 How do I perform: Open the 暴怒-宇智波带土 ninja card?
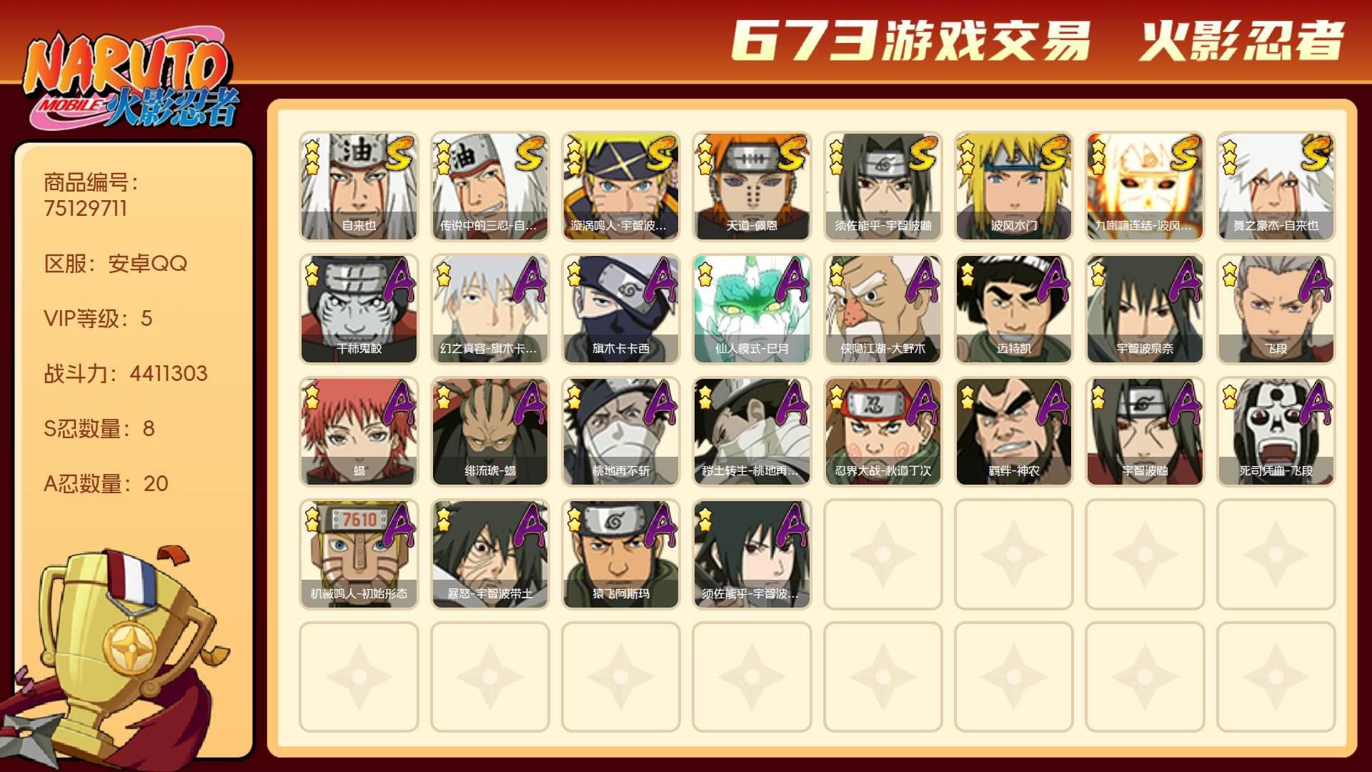pos(489,555)
